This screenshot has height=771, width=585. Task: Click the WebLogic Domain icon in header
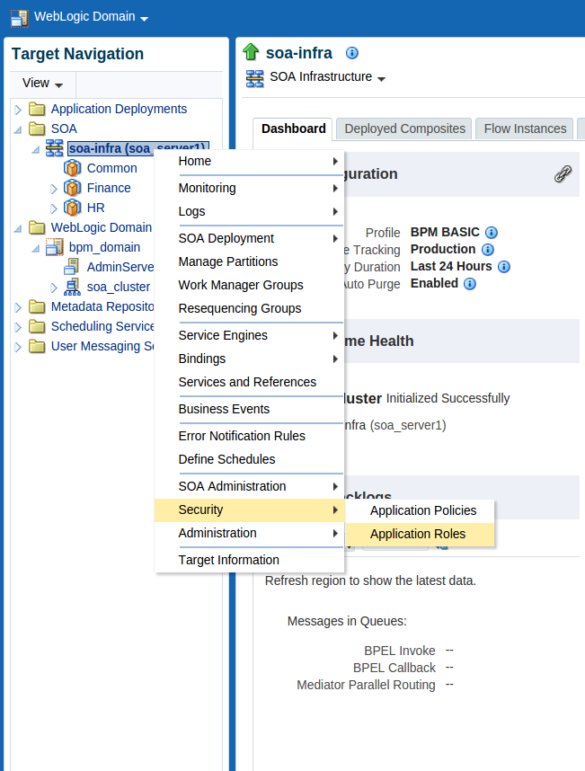tap(18, 17)
